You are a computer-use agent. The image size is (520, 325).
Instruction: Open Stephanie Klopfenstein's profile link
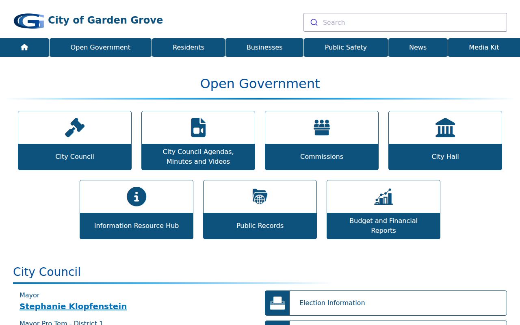point(73,306)
